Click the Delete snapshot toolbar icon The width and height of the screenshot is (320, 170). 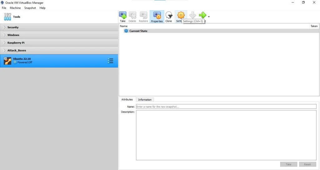(132, 15)
